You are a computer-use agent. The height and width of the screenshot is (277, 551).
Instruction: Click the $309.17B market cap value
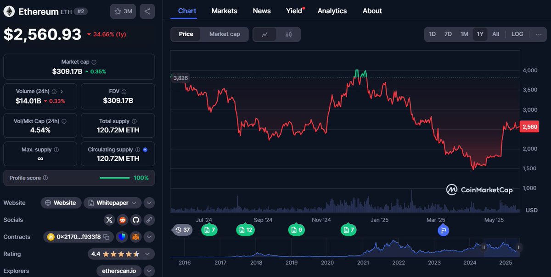(67, 71)
